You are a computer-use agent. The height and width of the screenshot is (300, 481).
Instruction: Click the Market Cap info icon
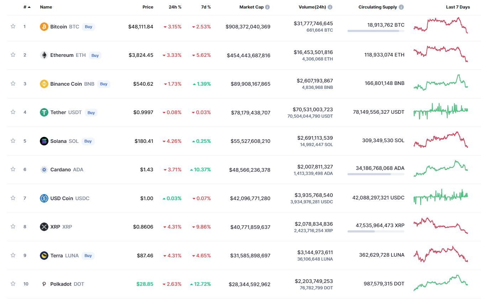pos(267,7)
